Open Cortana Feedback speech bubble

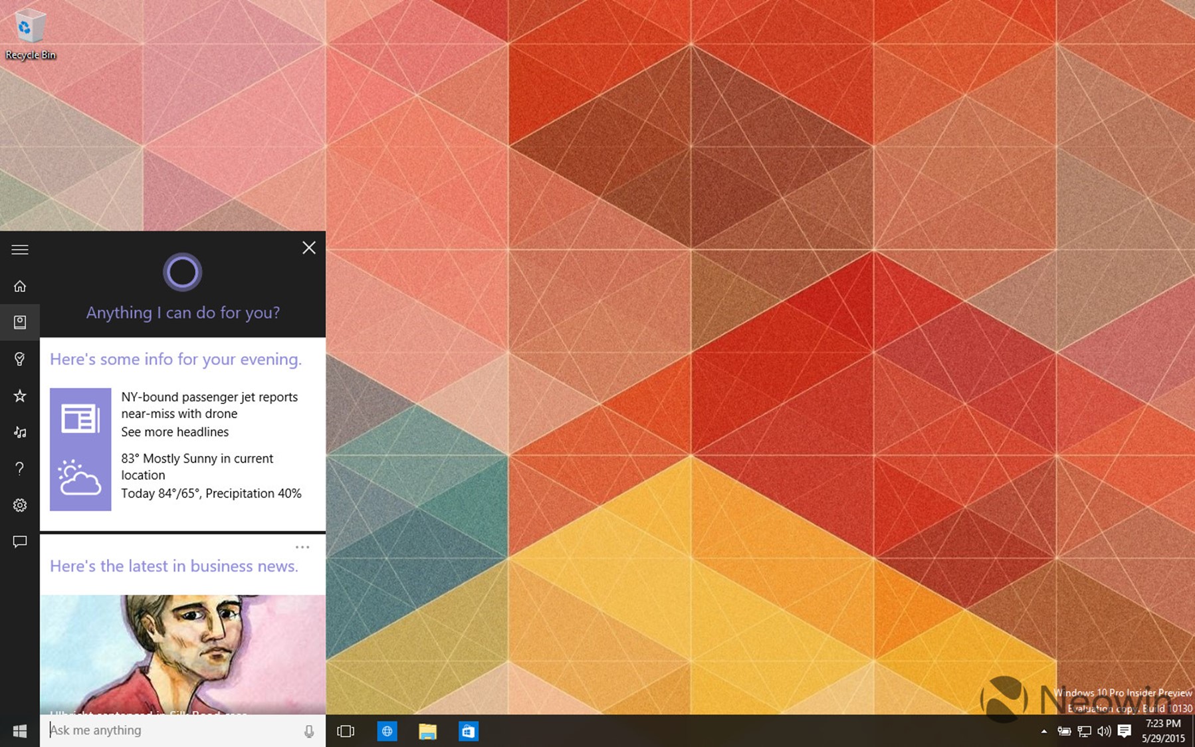pos(20,542)
